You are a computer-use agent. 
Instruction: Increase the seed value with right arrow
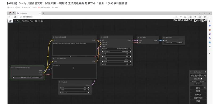pyautogui.click(x=130, y=49)
